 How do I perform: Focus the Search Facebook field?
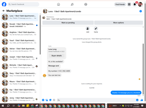(23, 4)
